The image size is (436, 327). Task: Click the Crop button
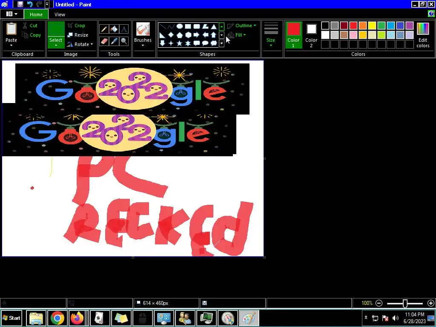[x=76, y=26]
